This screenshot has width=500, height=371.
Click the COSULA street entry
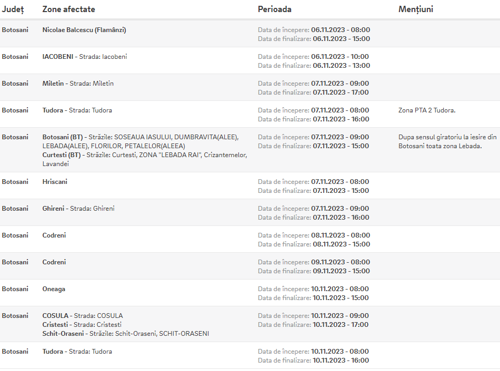(x=83, y=316)
